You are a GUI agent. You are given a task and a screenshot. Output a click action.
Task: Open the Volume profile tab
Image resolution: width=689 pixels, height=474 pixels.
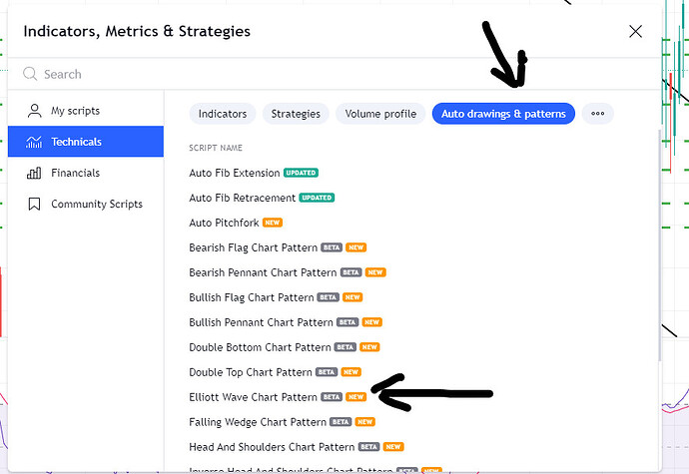point(380,114)
